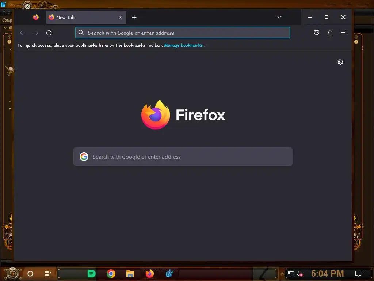Maximize the Firefox window
The image size is (374, 281).
pyautogui.click(x=327, y=17)
